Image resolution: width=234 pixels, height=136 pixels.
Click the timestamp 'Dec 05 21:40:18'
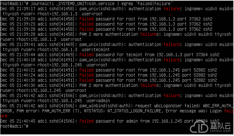(18, 60)
